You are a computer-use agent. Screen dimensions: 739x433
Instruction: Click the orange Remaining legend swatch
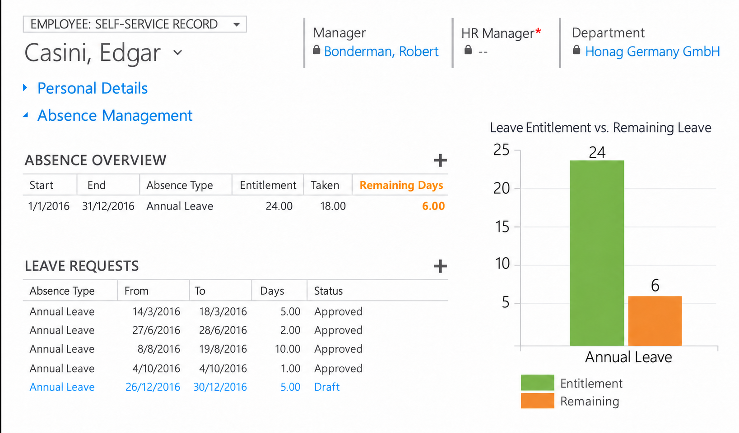point(537,401)
